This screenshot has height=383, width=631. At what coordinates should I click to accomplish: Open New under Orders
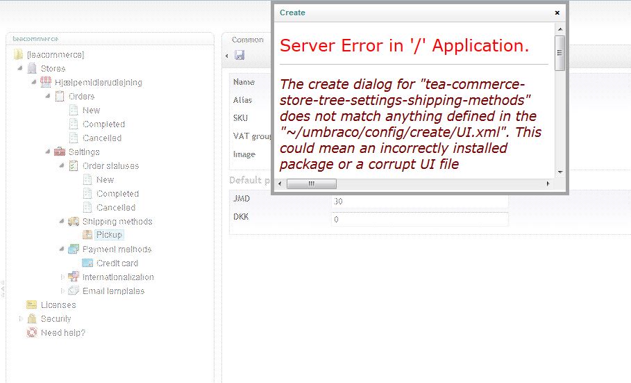[92, 110]
